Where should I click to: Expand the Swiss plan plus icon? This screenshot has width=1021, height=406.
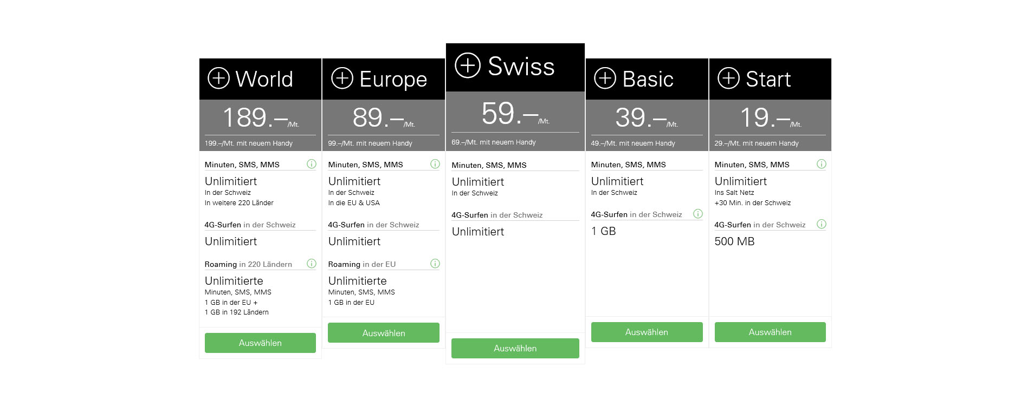pyautogui.click(x=468, y=66)
